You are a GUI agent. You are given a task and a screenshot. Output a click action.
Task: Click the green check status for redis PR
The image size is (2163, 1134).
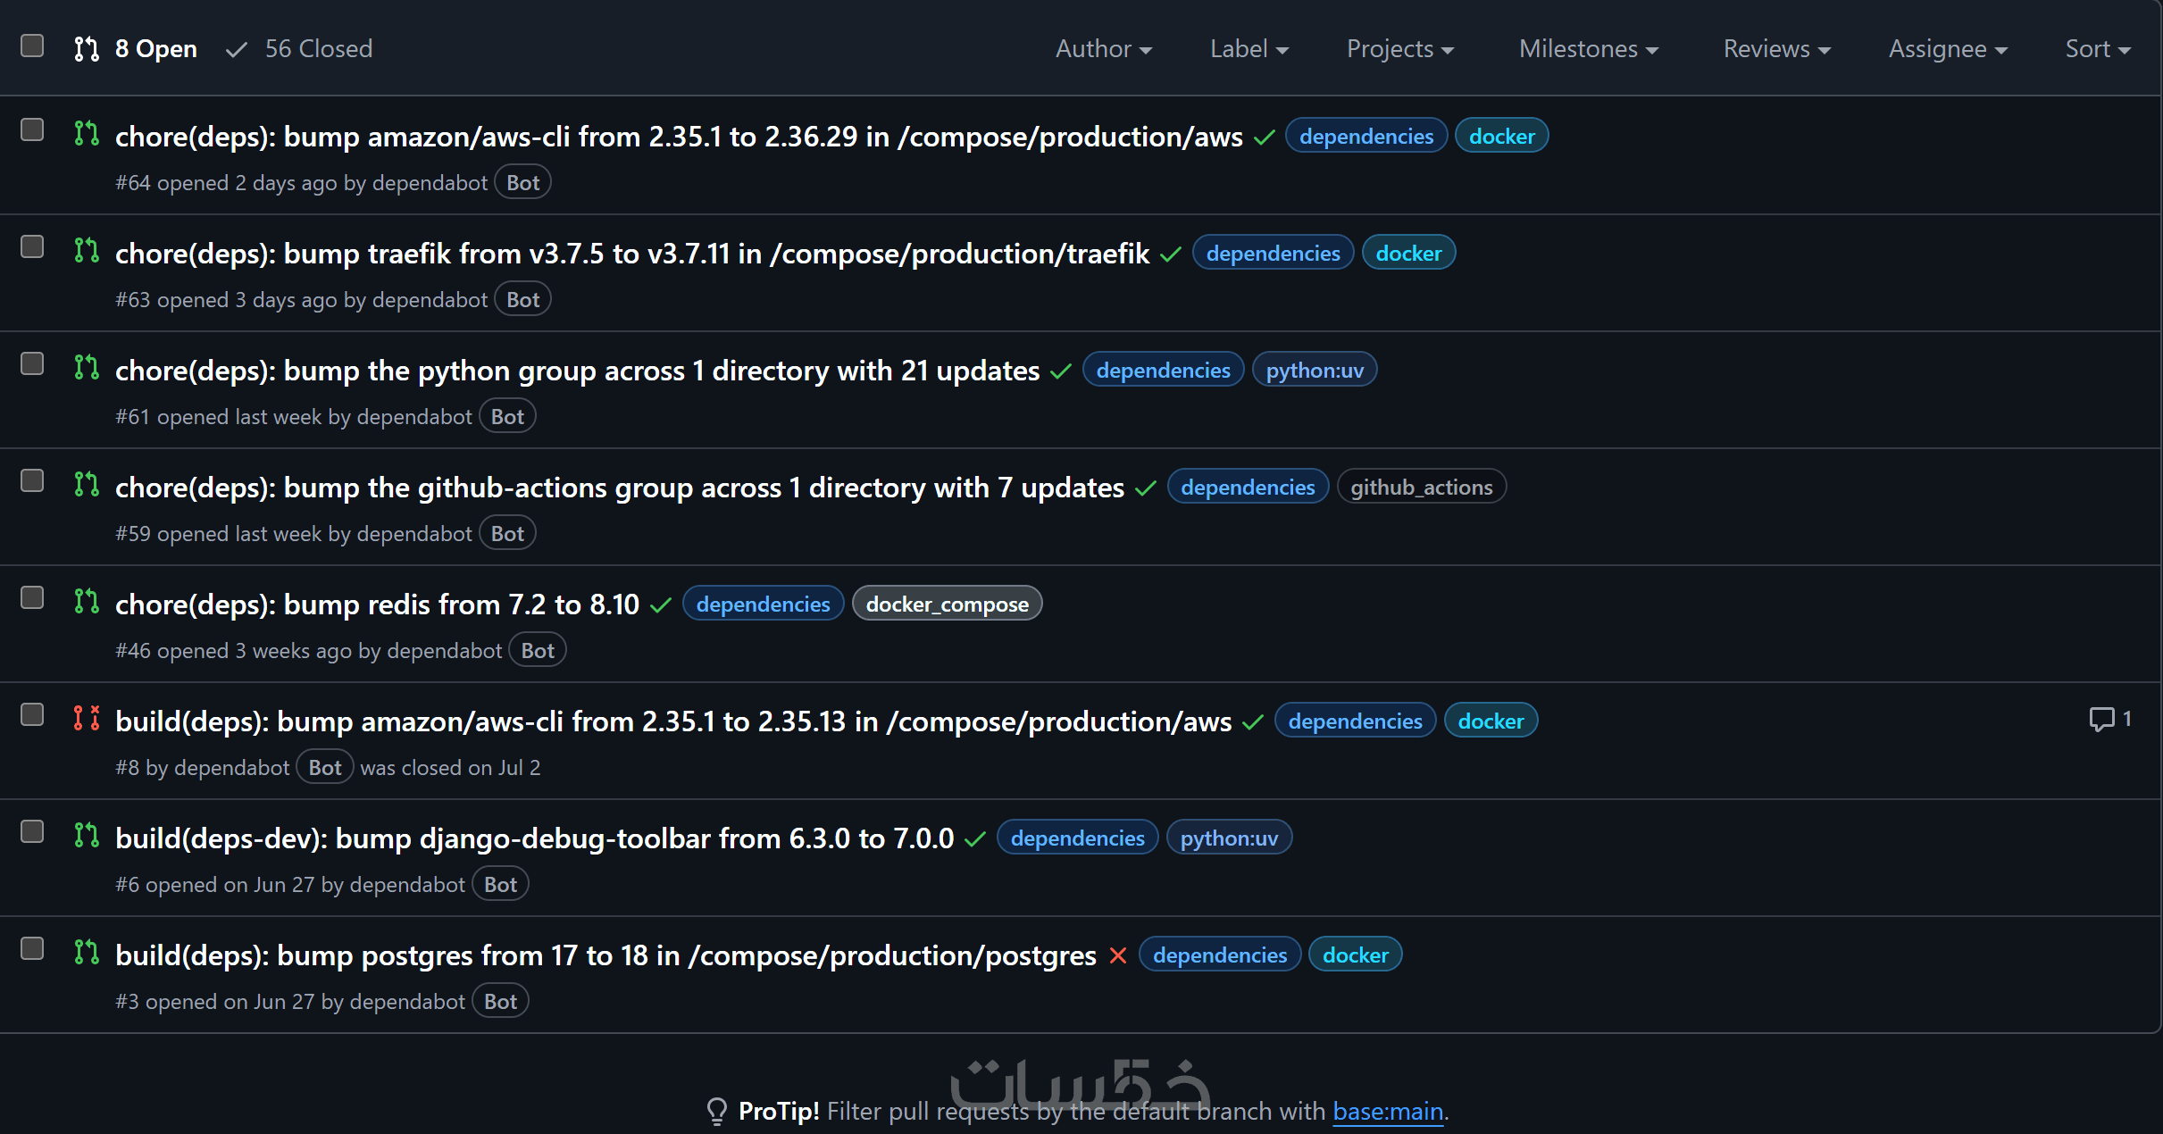click(x=661, y=605)
